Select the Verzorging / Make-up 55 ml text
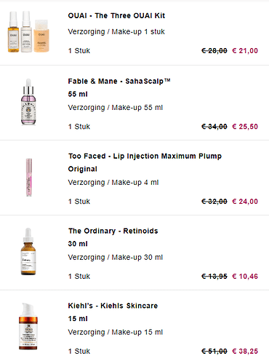Viewport: 269px width, 364px height. click(116, 108)
